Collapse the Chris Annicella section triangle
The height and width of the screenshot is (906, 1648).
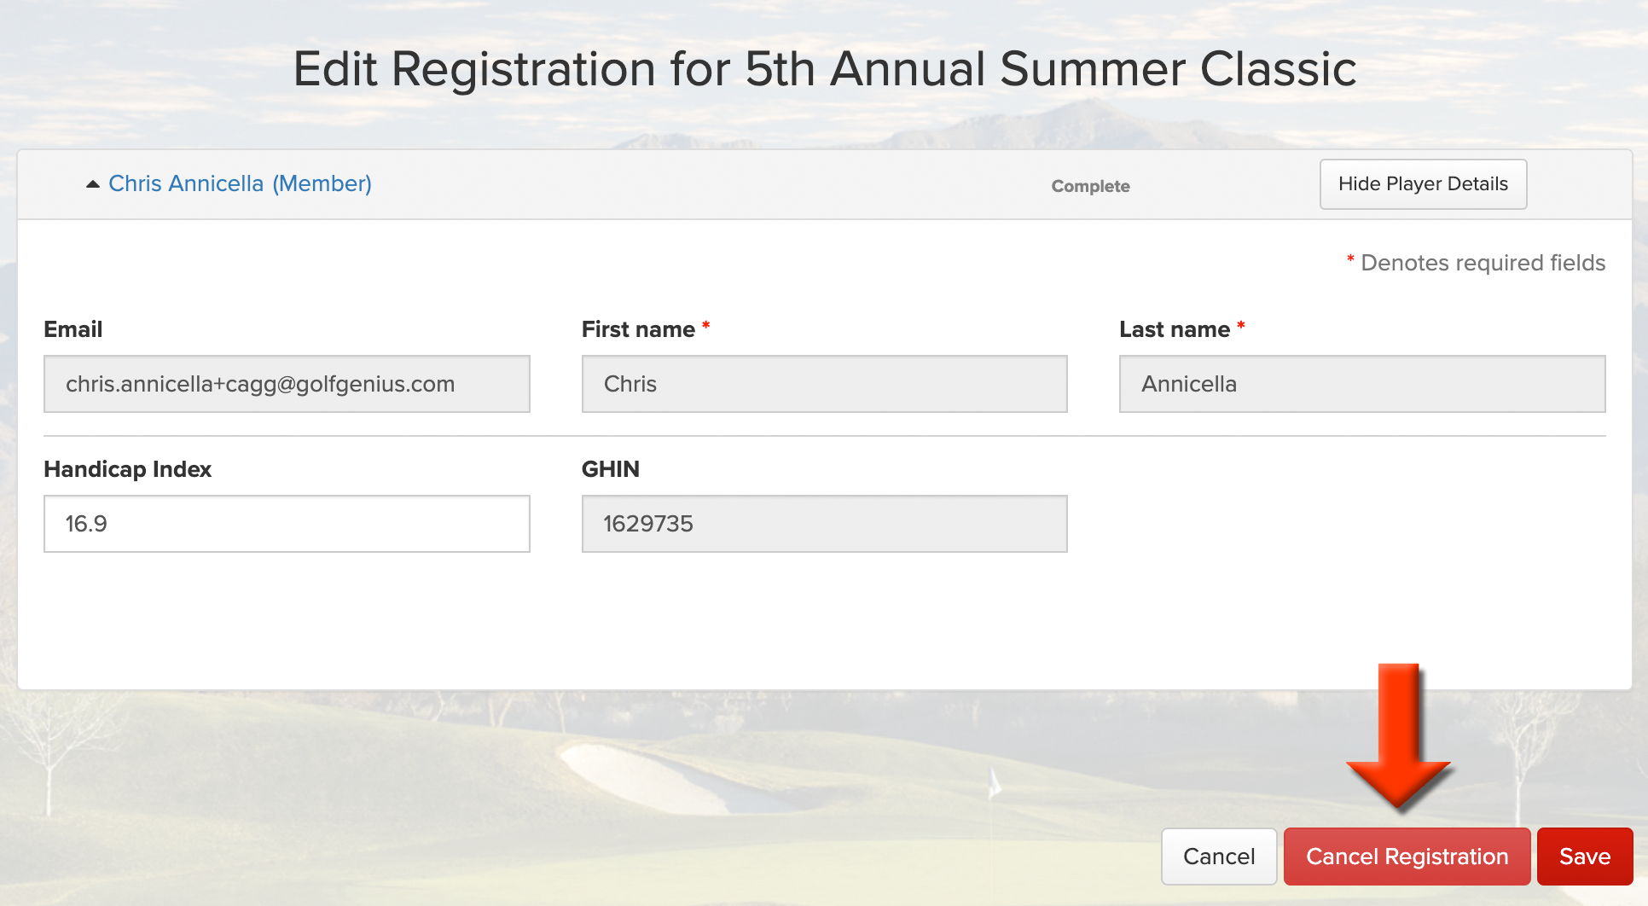(x=93, y=184)
